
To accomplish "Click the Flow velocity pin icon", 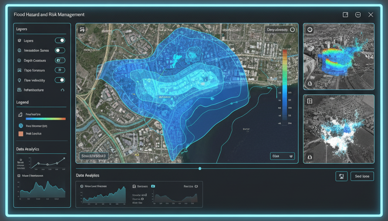I will pyautogui.click(x=20, y=80).
